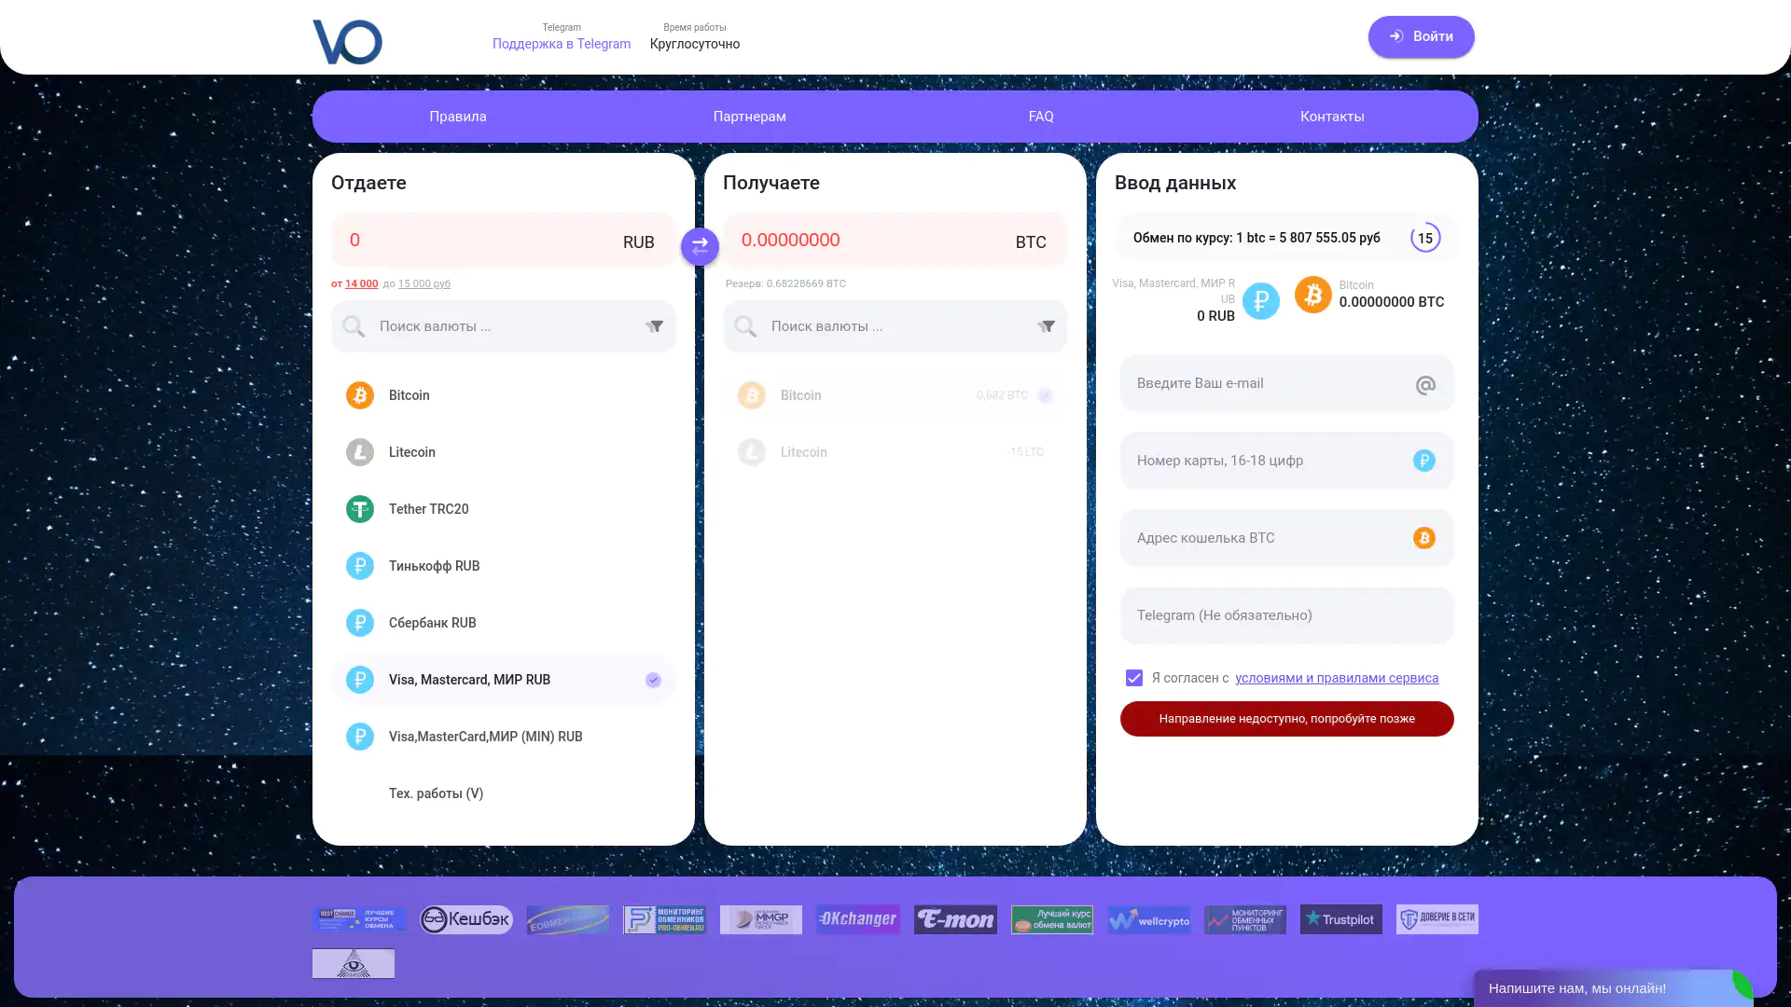Click the VO site logo
The width and height of the screenshot is (1791, 1007).
pos(347,42)
